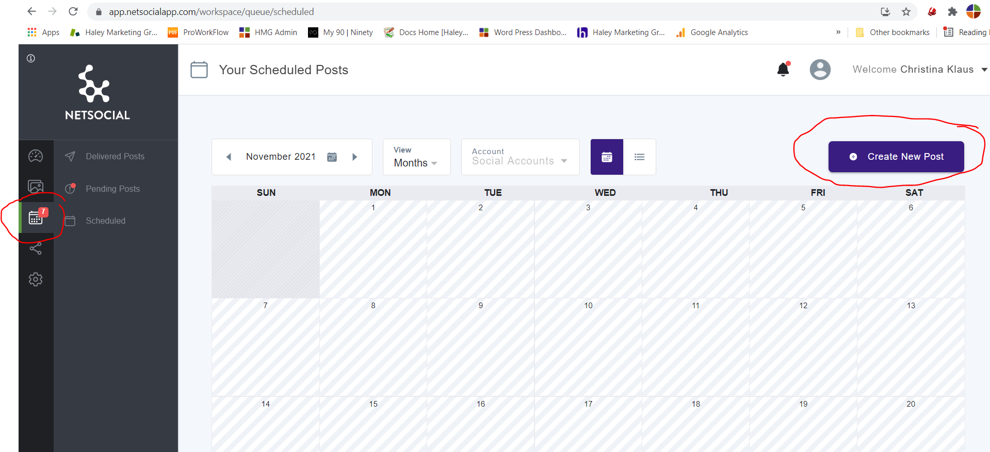
Task: Open the Docs Home bookmark
Action: point(426,32)
